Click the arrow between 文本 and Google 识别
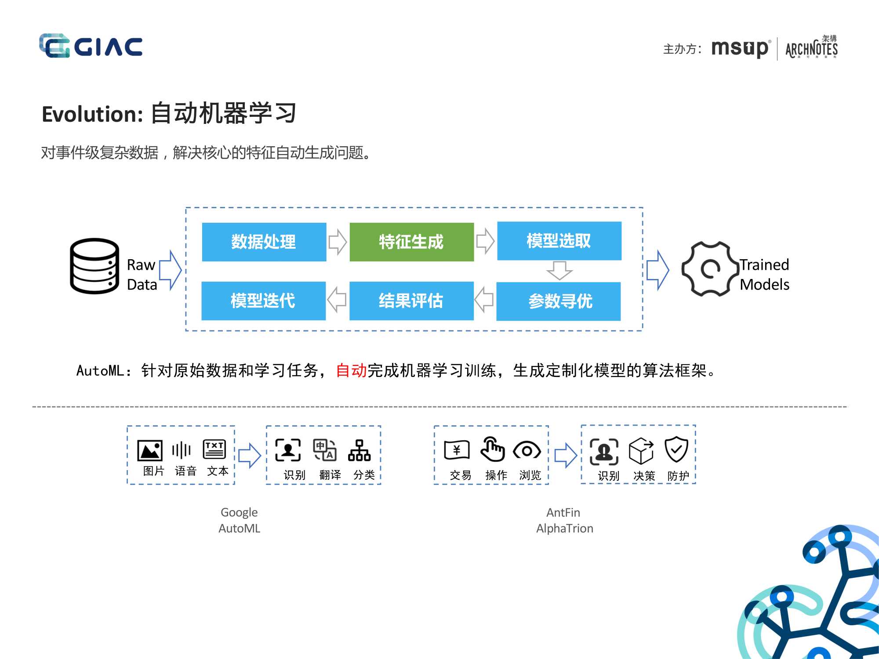Image resolution: width=879 pixels, height=659 pixels. point(250,455)
